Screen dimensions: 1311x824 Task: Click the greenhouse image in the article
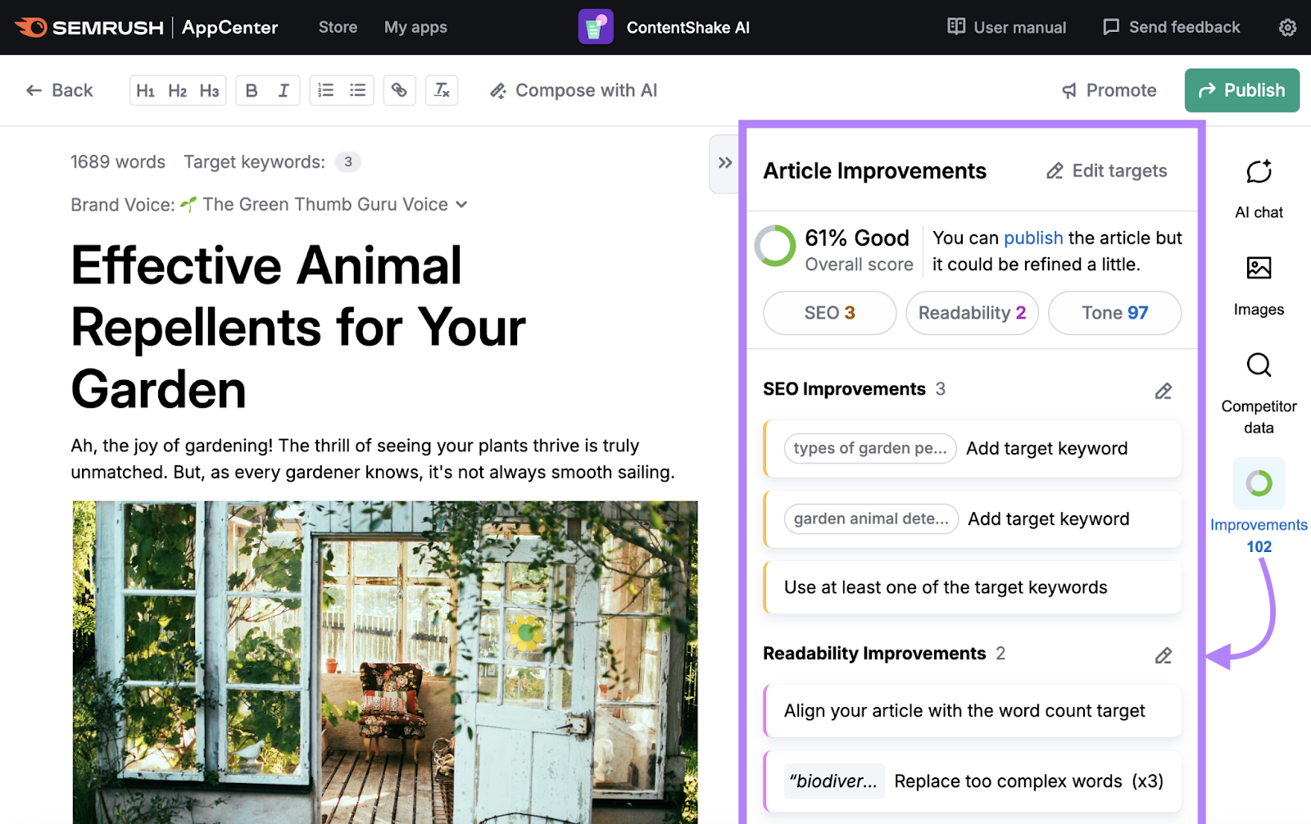pyautogui.click(x=385, y=662)
